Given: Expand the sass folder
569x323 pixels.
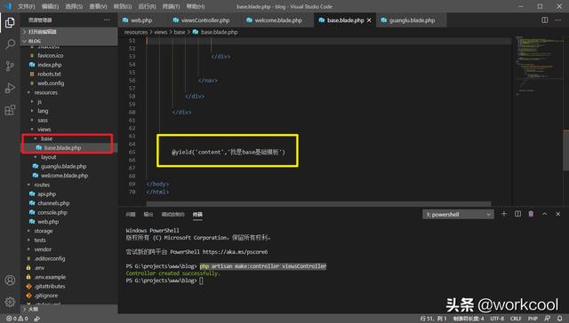Looking at the screenshot, I should (43, 120).
